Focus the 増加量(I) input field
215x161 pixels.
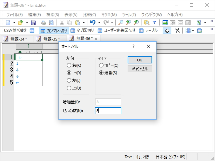(108, 102)
